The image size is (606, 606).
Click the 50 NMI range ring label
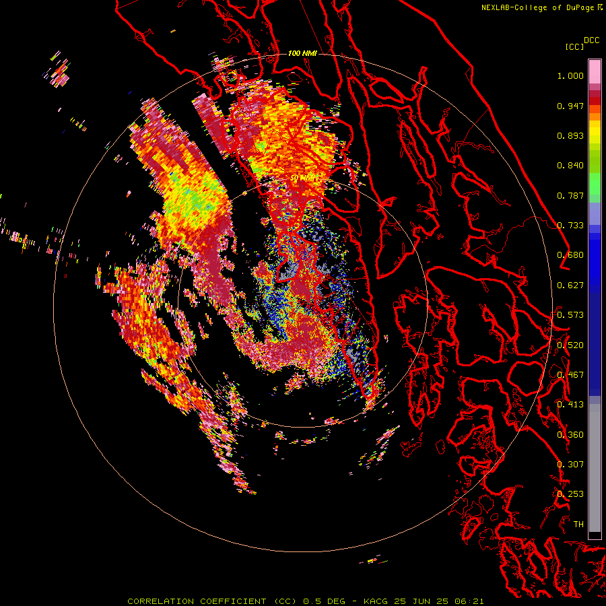302,178
